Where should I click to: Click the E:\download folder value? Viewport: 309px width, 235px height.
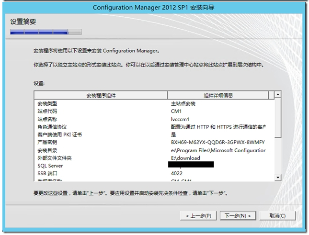pos(185,158)
